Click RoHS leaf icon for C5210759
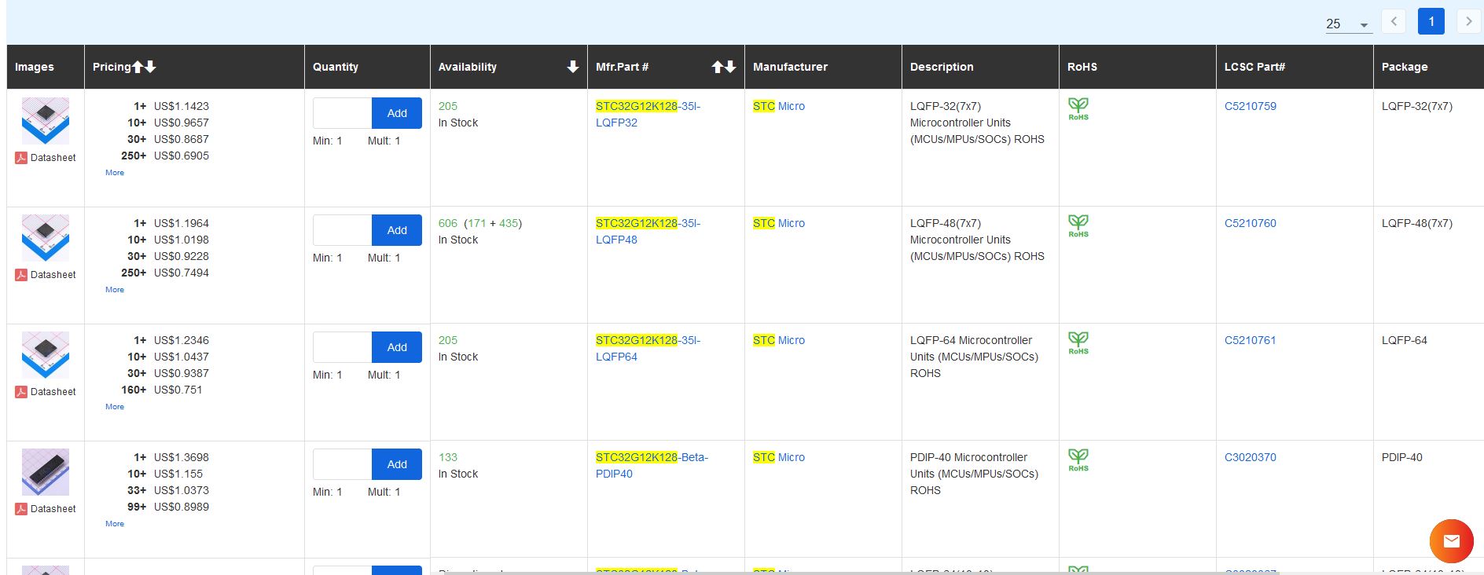This screenshot has width=1484, height=575. (1078, 108)
